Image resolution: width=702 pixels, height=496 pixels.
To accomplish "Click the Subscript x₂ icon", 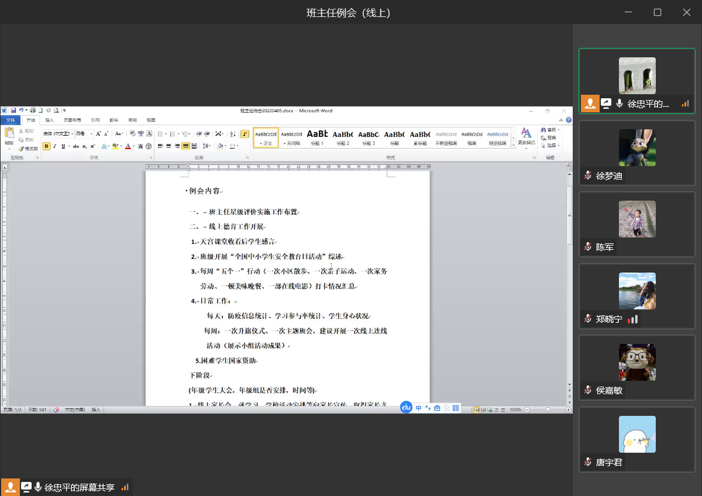I will click(84, 146).
